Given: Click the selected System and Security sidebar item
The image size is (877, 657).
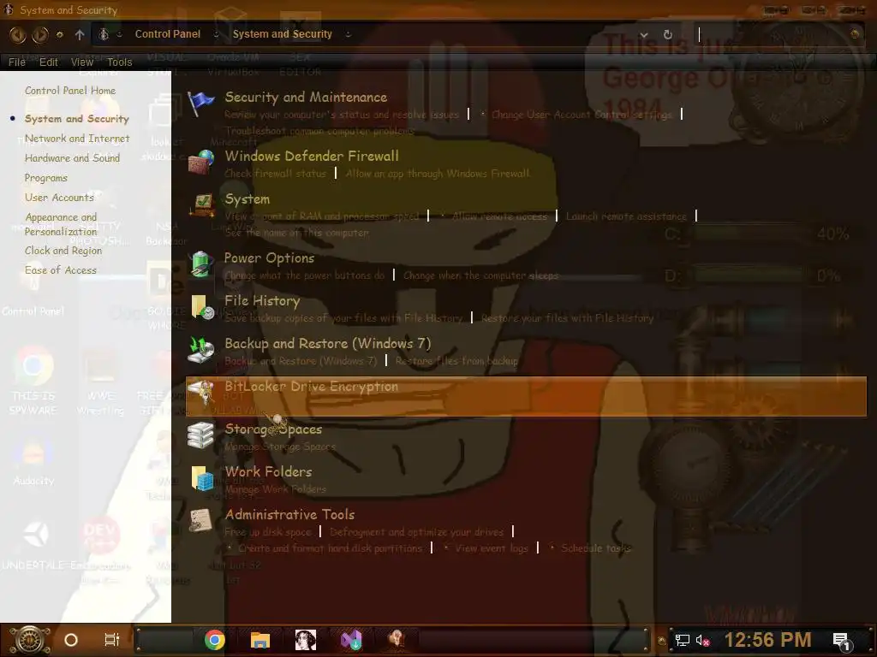Looking at the screenshot, I should tap(76, 118).
